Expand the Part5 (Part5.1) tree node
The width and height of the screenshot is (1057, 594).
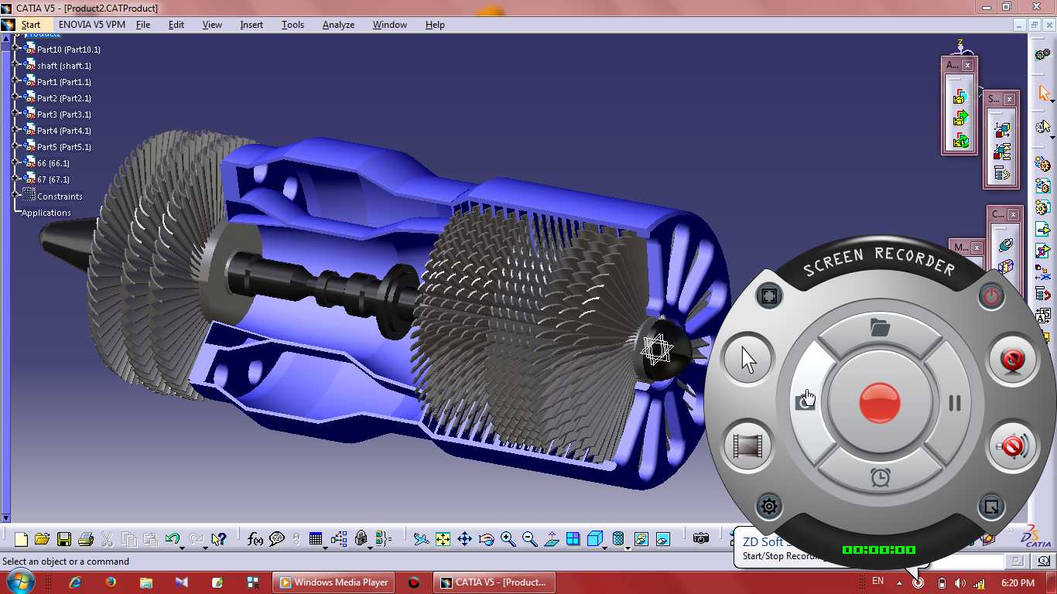(x=16, y=146)
